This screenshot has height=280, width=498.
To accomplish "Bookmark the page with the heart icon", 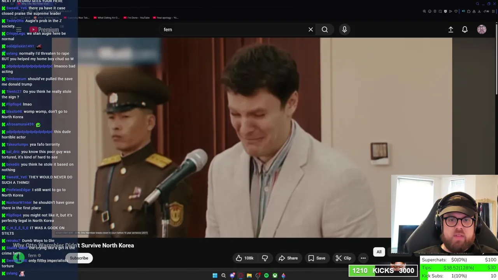I will pyautogui.click(x=456, y=11).
